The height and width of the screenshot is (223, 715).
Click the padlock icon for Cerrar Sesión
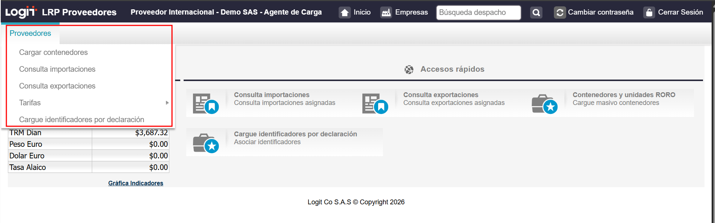click(x=649, y=13)
